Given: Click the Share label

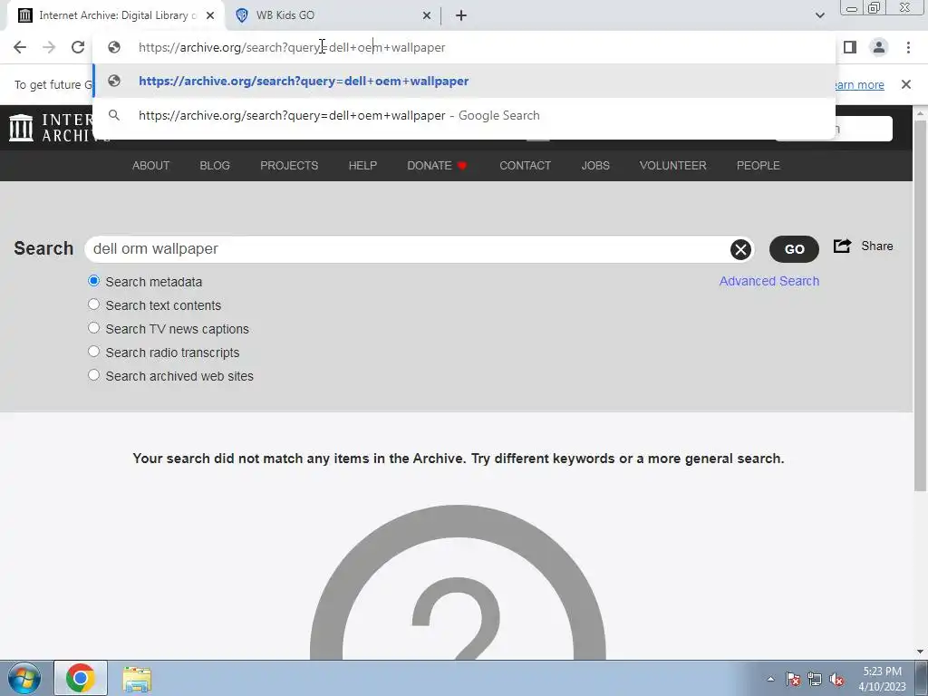Looking at the screenshot, I should [x=877, y=246].
